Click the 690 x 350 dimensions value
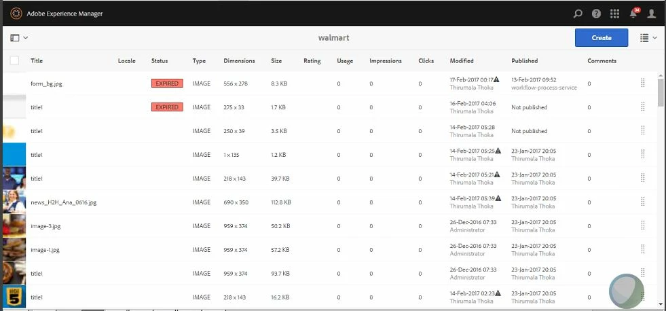This screenshot has height=311, width=666. (236, 202)
